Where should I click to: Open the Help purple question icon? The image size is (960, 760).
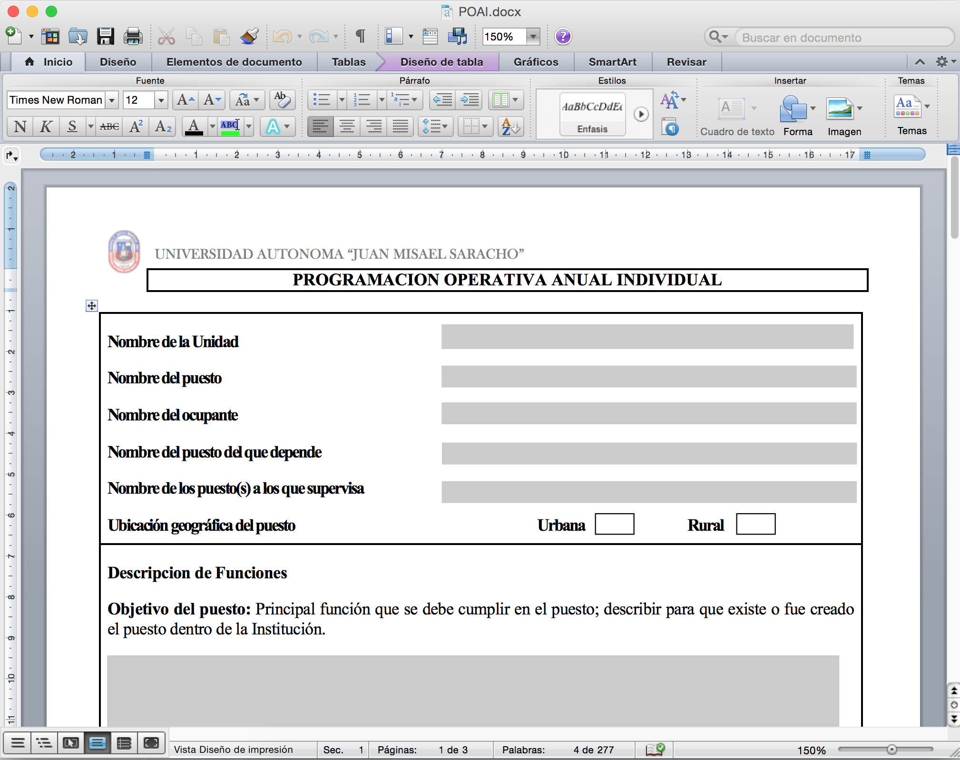click(x=563, y=37)
